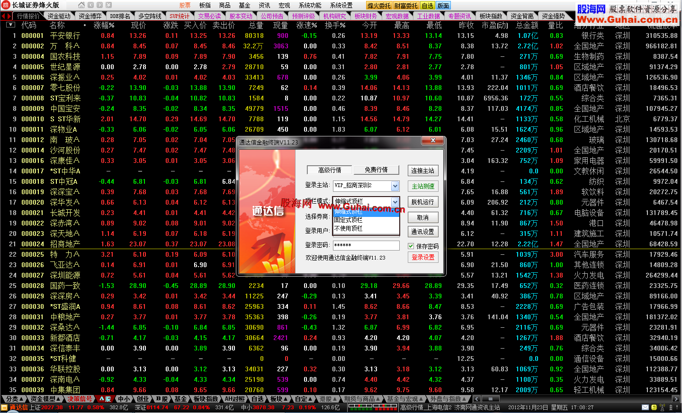This screenshot has height=413, width=682.
Task: Click the 长城证券 app logo icon
Action: tap(6, 5)
